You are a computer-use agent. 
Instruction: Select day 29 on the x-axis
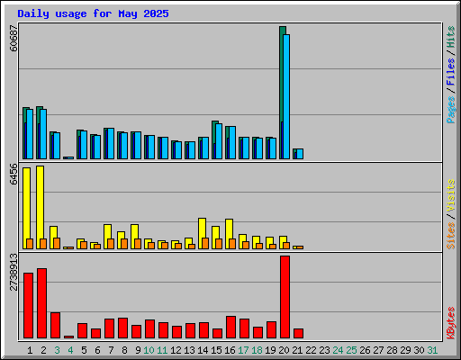coord(405,350)
